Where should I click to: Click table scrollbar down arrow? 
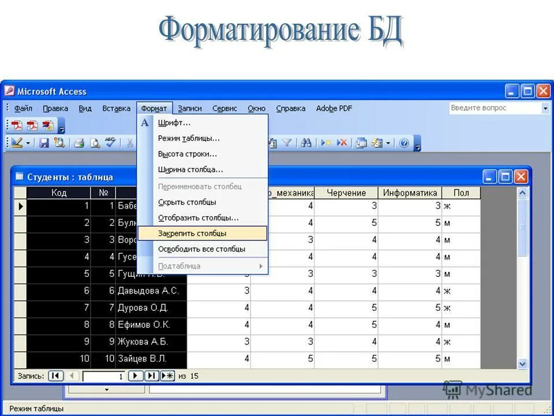point(522,363)
